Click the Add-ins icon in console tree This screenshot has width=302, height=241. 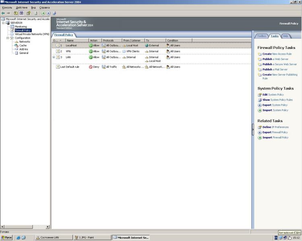(x=17, y=49)
